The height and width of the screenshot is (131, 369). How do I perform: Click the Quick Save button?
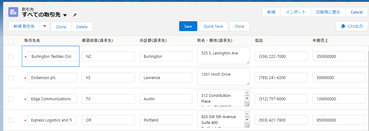[213, 26]
